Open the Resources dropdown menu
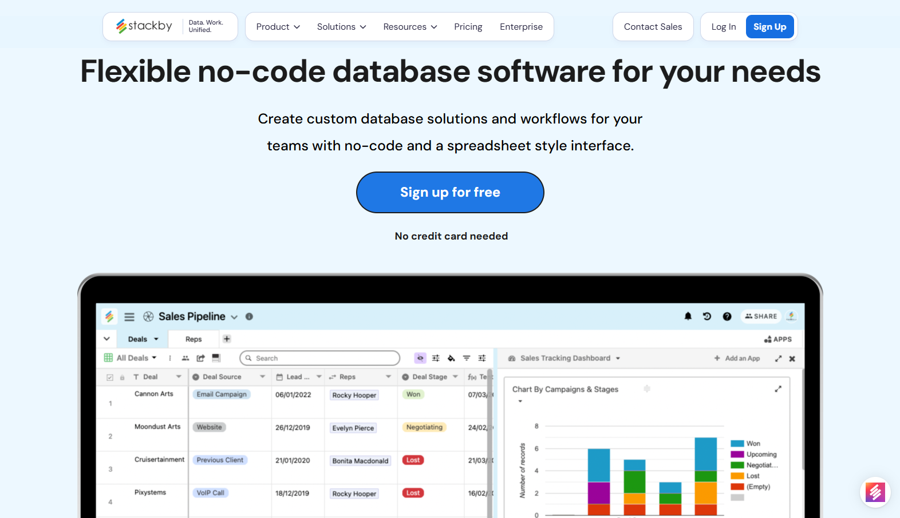The image size is (900, 518). (410, 27)
